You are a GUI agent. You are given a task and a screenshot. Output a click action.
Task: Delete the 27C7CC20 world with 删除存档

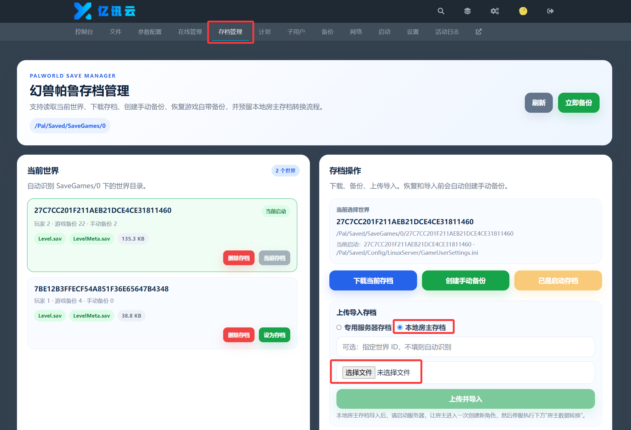click(239, 258)
